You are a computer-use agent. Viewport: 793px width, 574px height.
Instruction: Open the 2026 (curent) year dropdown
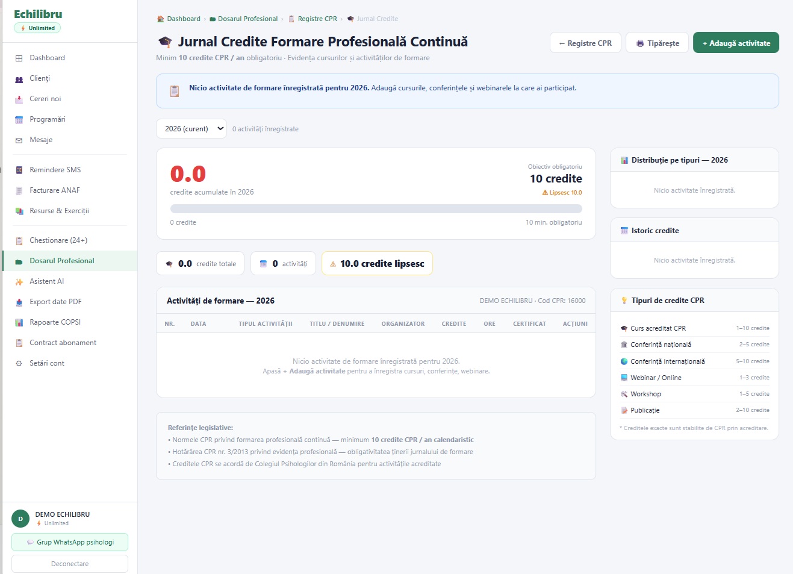(x=191, y=129)
